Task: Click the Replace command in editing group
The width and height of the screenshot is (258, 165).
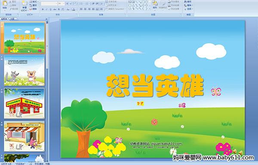Action: point(188,5)
